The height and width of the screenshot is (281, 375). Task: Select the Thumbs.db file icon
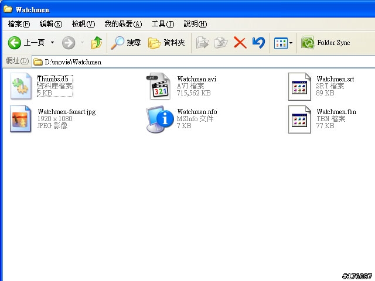pyautogui.click(x=21, y=86)
